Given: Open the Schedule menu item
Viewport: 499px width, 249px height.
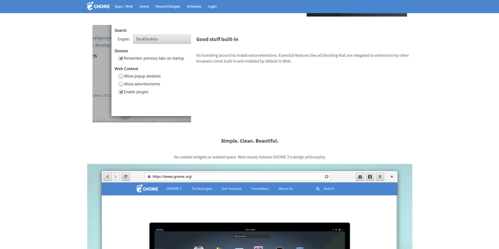Looking at the screenshot, I should click(194, 6).
